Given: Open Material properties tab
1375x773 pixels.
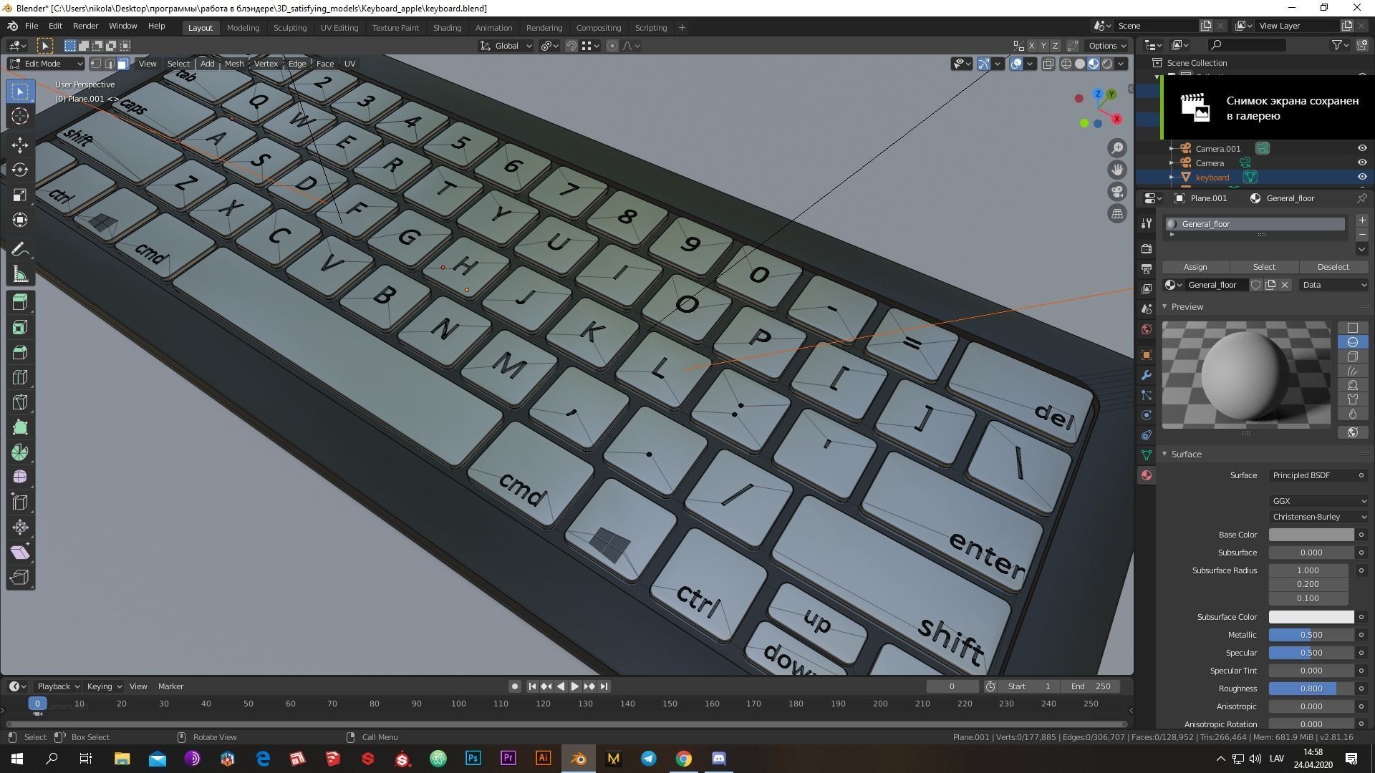Looking at the screenshot, I should (1147, 475).
